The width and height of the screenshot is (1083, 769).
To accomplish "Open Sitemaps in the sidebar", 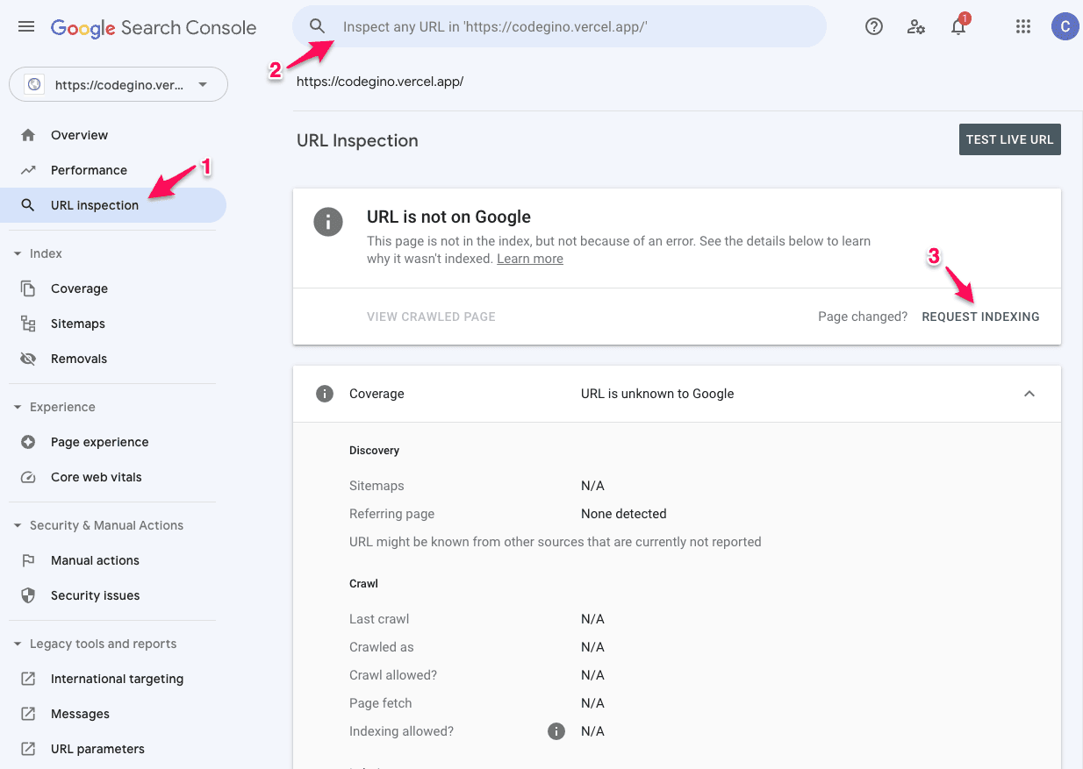I will pyautogui.click(x=77, y=324).
